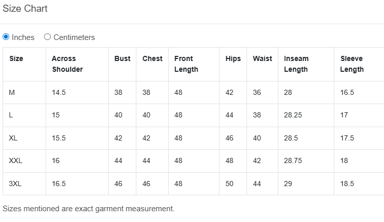Click the Hips column header
Screen dimensions: 384x222
point(233,58)
